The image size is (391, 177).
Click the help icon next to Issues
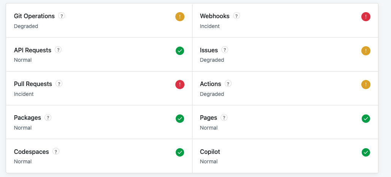[225, 50]
